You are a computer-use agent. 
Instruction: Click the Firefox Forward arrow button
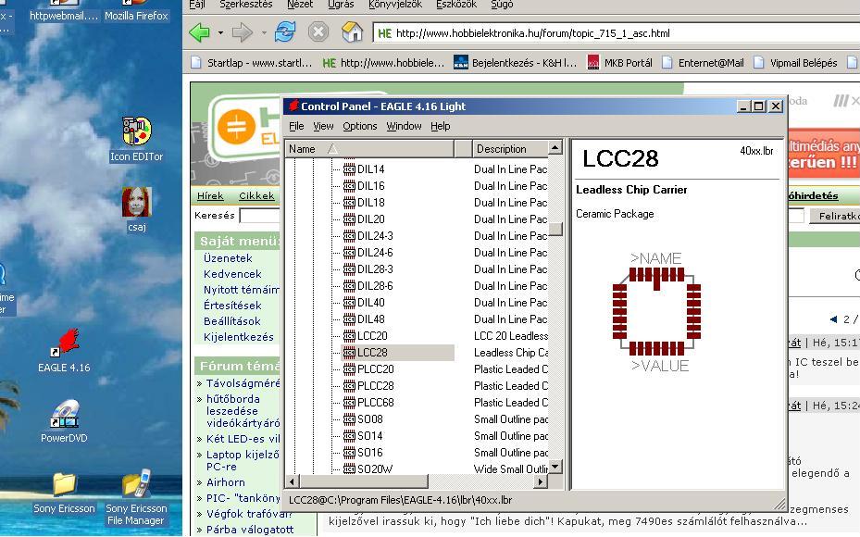click(242, 33)
